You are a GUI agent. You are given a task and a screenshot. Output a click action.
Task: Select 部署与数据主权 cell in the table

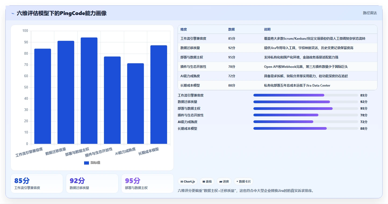tap(192, 57)
